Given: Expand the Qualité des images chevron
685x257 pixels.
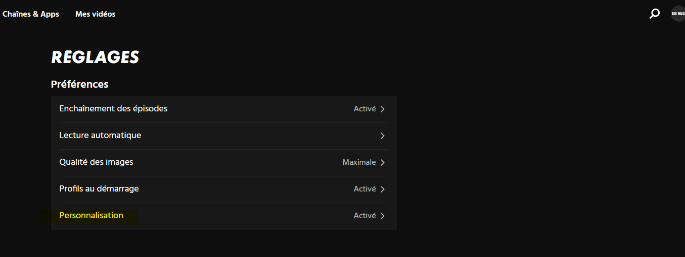Looking at the screenshot, I should (x=383, y=162).
